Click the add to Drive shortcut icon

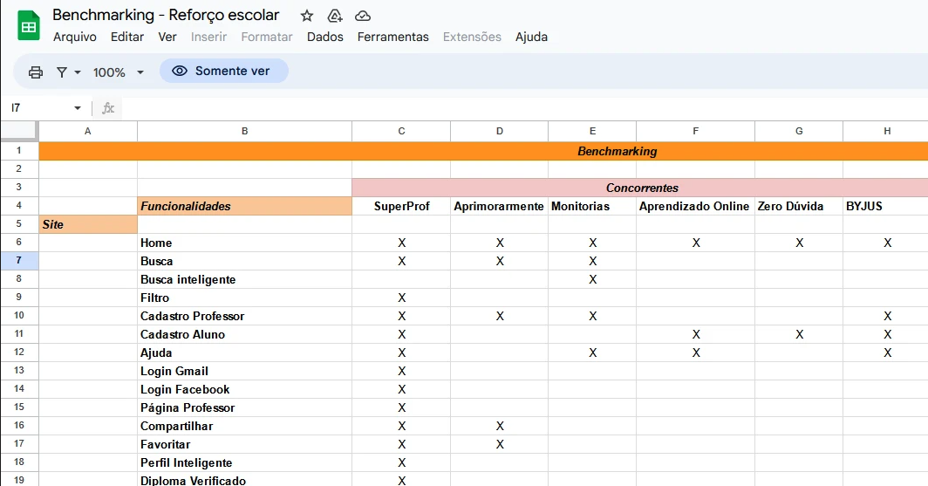[x=335, y=16]
